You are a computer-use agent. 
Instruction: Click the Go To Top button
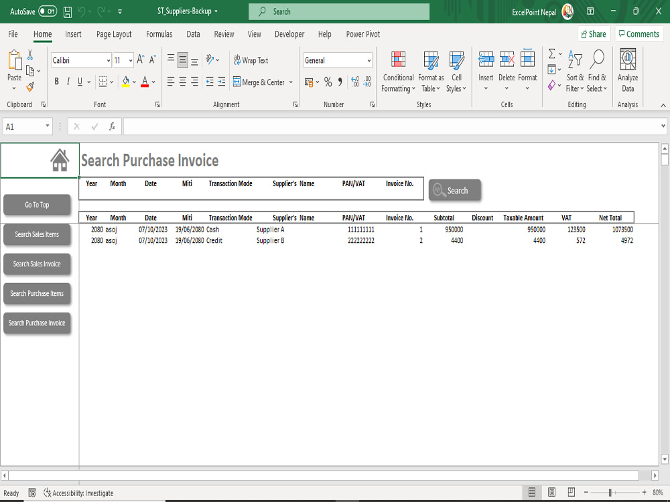pyautogui.click(x=37, y=205)
